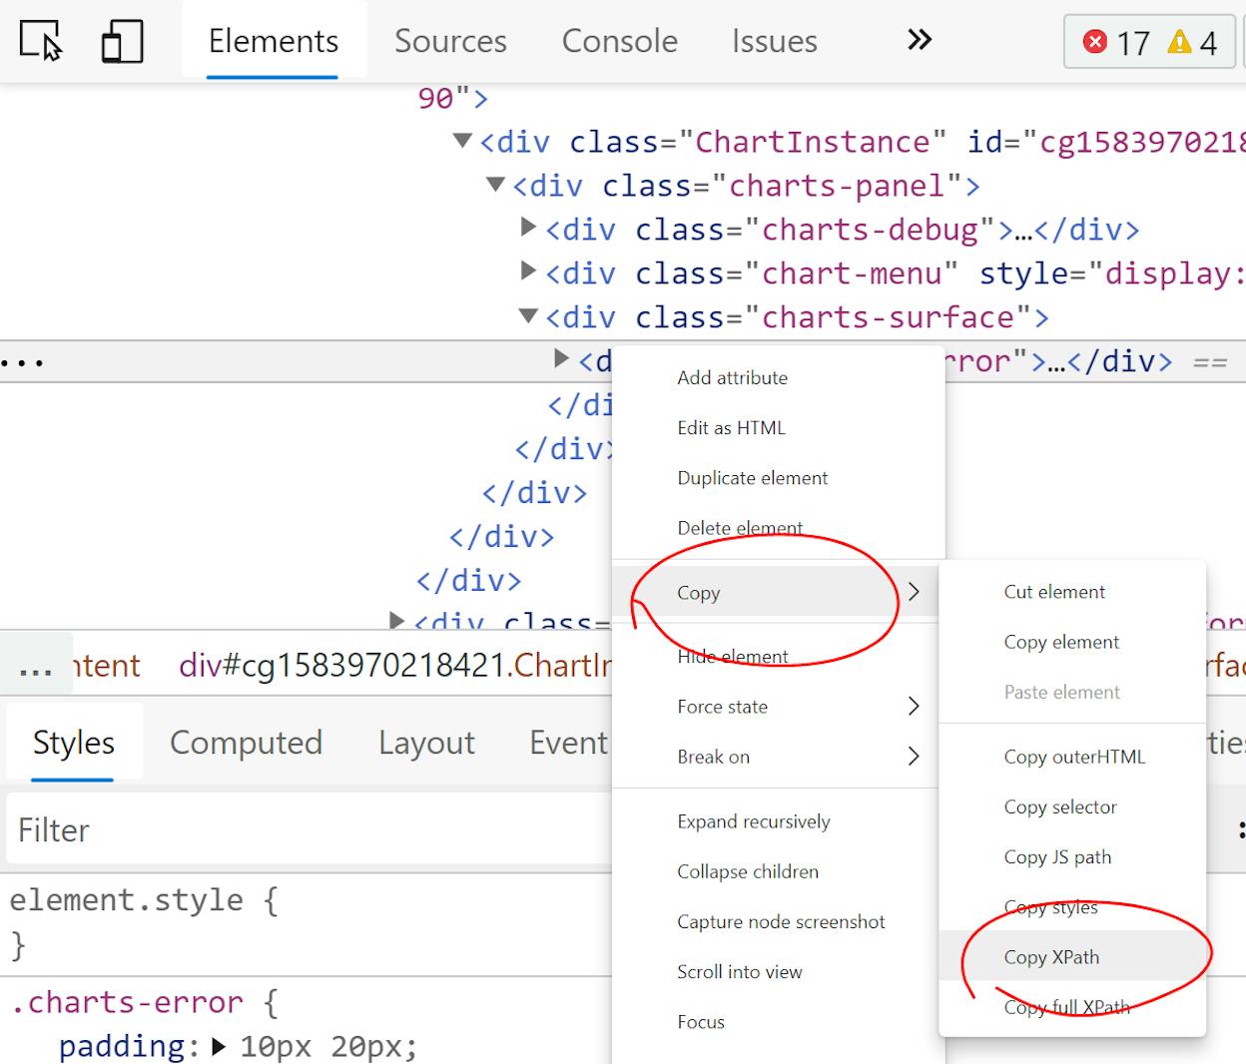The image size is (1246, 1064).
Task: Open the Layout pane tab
Action: [x=426, y=743]
